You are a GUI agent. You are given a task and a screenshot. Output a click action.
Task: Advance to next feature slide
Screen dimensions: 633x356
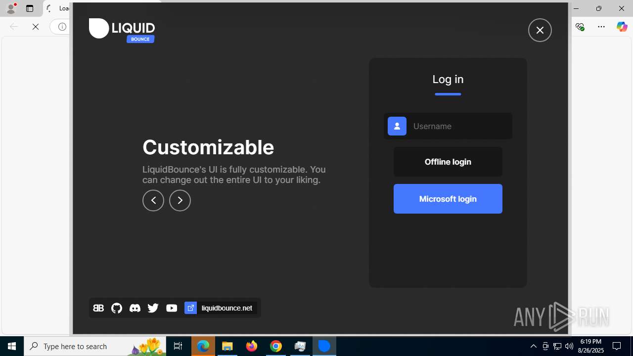coord(180,200)
